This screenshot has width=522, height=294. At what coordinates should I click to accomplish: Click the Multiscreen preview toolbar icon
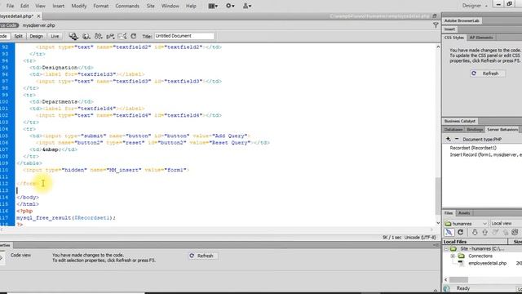click(x=73, y=36)
